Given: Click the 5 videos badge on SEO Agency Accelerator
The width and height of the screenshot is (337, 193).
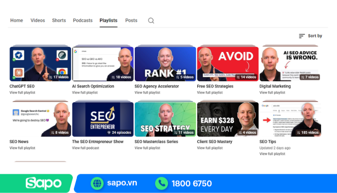Looking at the screenshot, I should coord(185,77).
